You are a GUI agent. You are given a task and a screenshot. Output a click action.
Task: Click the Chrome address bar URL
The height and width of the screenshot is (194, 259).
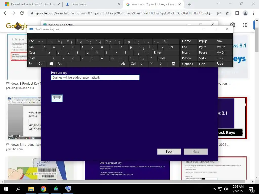coord(124,13)
